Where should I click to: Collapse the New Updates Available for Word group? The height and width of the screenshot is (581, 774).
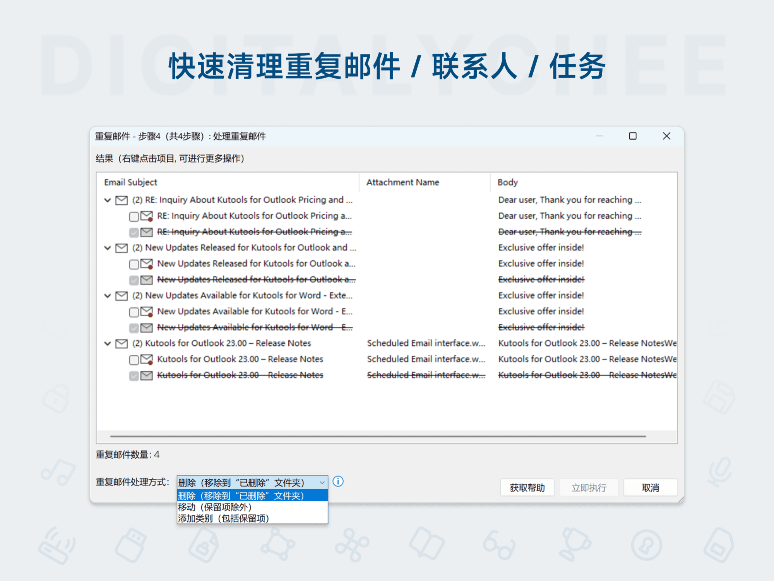coord(108,296)
